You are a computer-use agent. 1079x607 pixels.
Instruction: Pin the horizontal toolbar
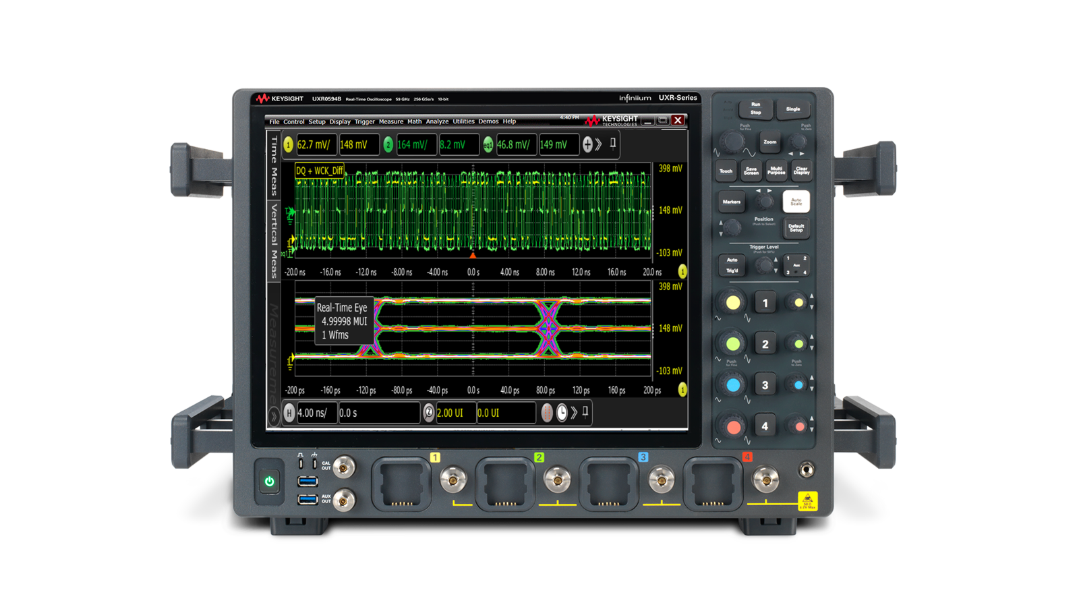click(585, 411)
